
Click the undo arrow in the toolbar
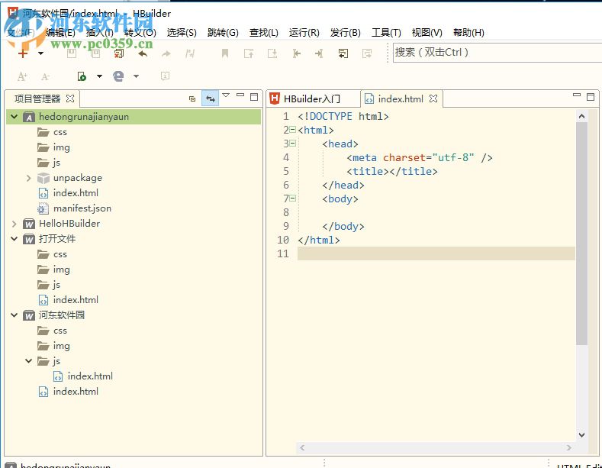click(142, 53)
